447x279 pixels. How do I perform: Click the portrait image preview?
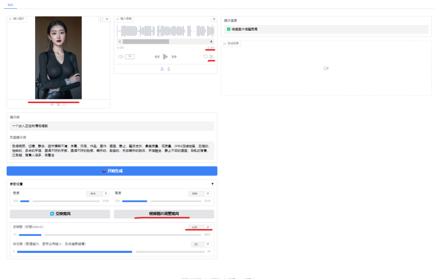pos(58,58)
